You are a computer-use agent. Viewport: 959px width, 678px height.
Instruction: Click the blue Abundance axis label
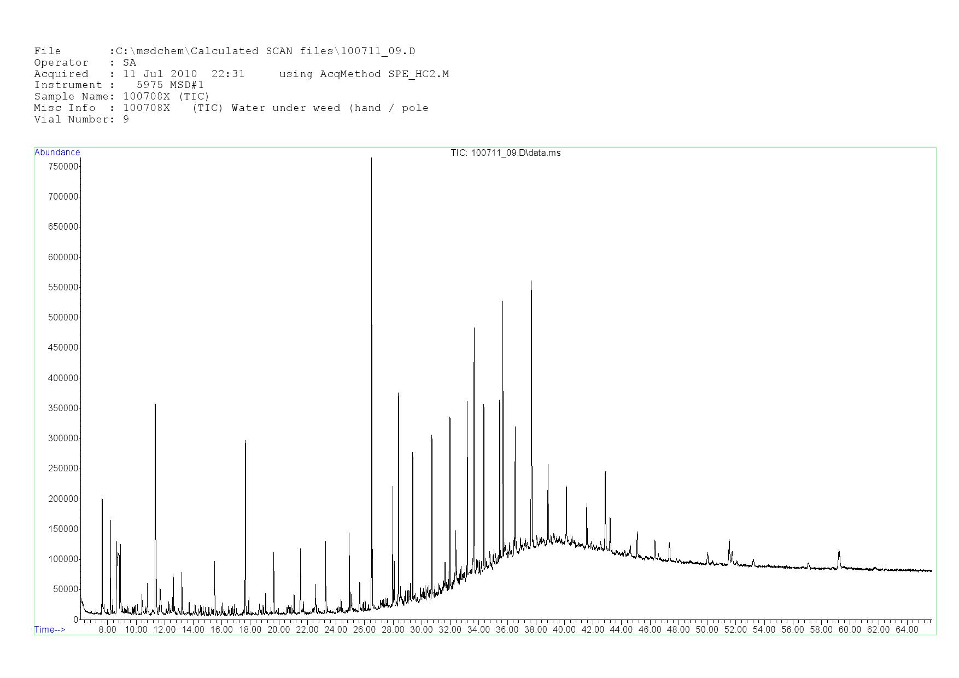click(57, 153)
